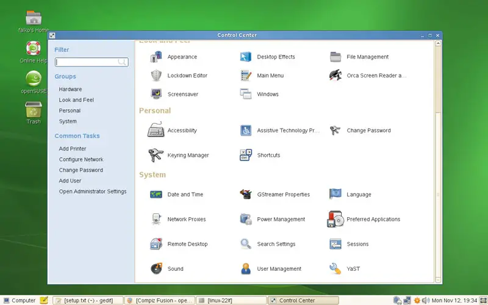Image resolution: width=488 pixels, height=305 pixels.
Task: Click the Add Printer task
Action: tap(73, 149)
